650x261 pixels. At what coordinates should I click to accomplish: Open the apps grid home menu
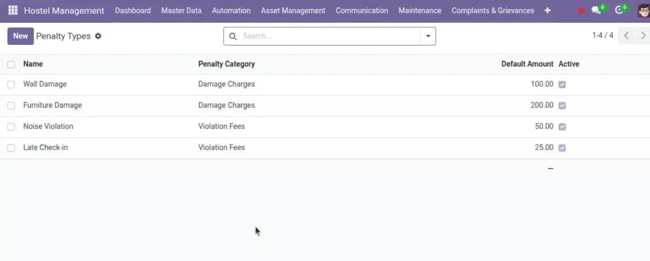(13, 10)
